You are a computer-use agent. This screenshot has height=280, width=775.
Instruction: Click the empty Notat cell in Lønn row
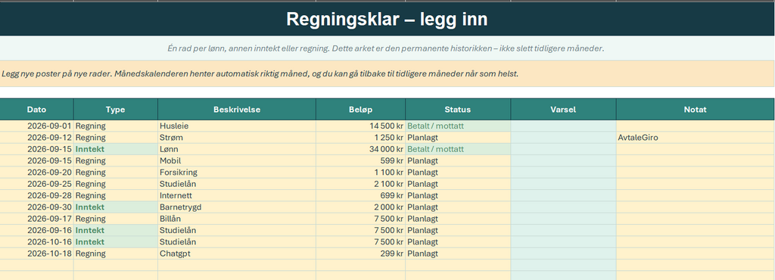pyautogui.click(x=696, y=149)
